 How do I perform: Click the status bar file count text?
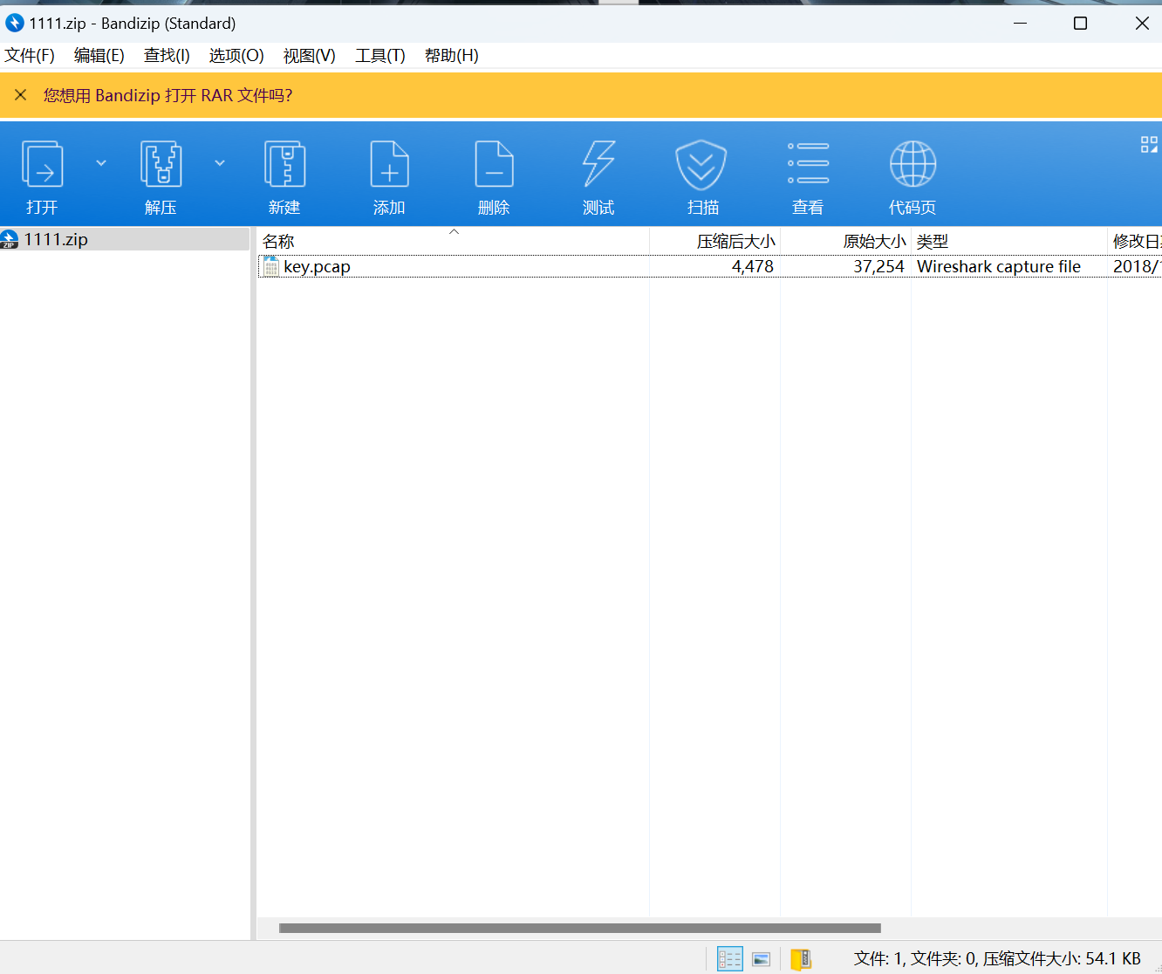tap(997, 958)
